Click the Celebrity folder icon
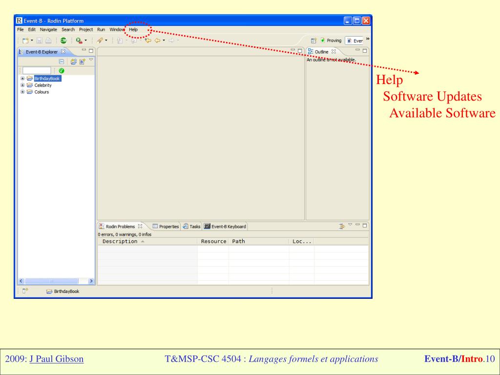 coord(30,85)
